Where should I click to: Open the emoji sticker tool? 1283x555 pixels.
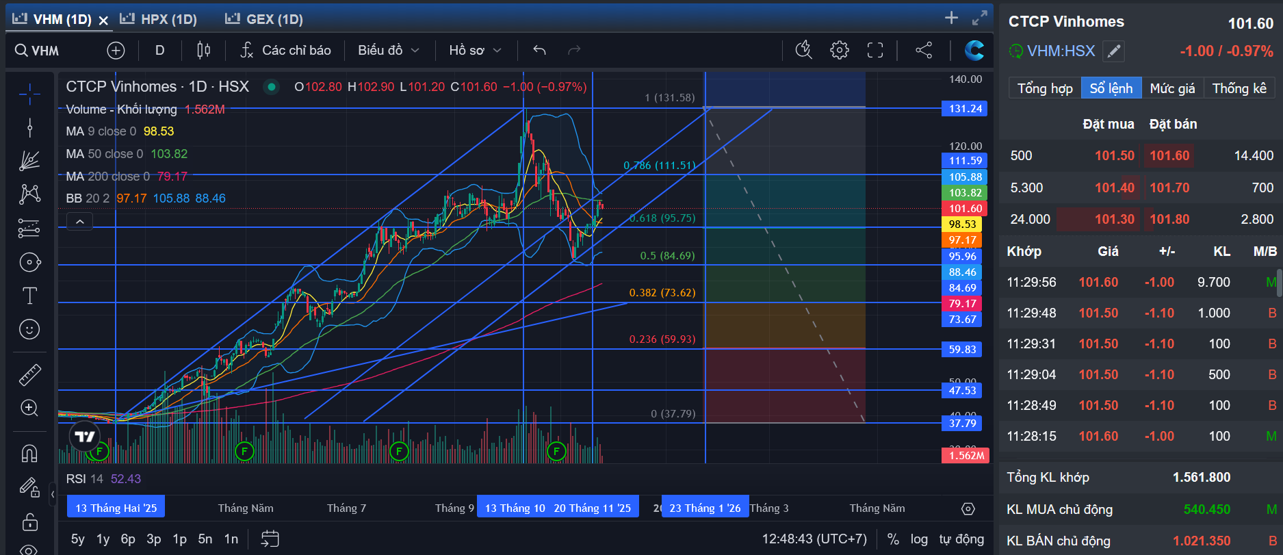coord(29,330)
